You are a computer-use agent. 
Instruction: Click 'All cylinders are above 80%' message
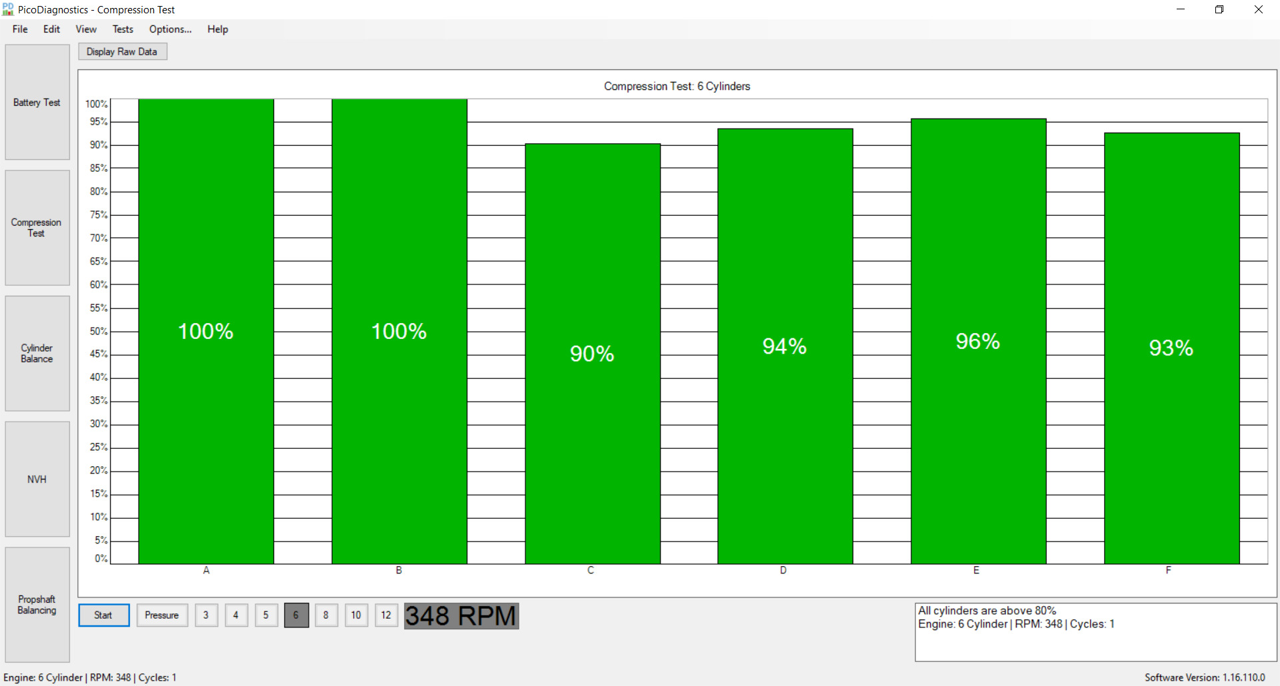[x=987, y=611]
